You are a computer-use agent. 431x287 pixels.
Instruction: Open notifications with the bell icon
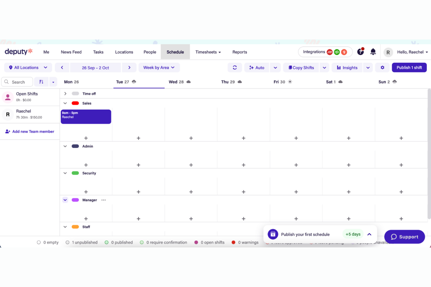click(x=373, y=51)
